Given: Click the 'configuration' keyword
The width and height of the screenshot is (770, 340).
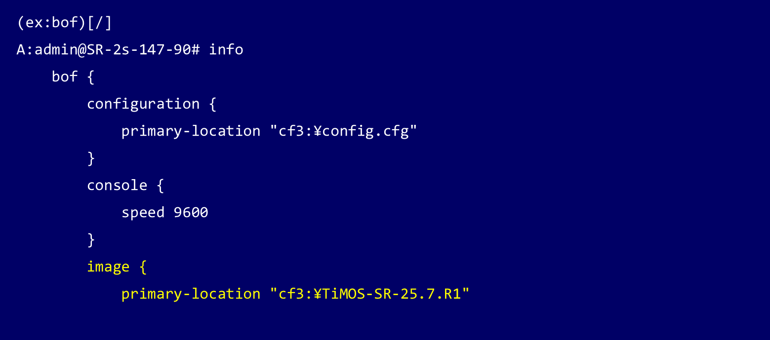Looking at the screenshot, I should [x=143, y=104].
